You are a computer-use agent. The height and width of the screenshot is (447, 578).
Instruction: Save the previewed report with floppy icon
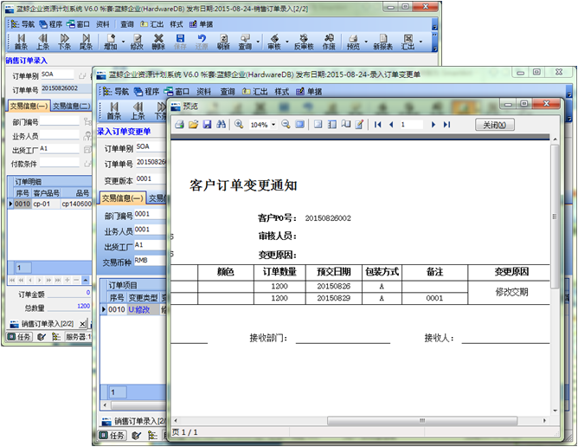[207, 125]
